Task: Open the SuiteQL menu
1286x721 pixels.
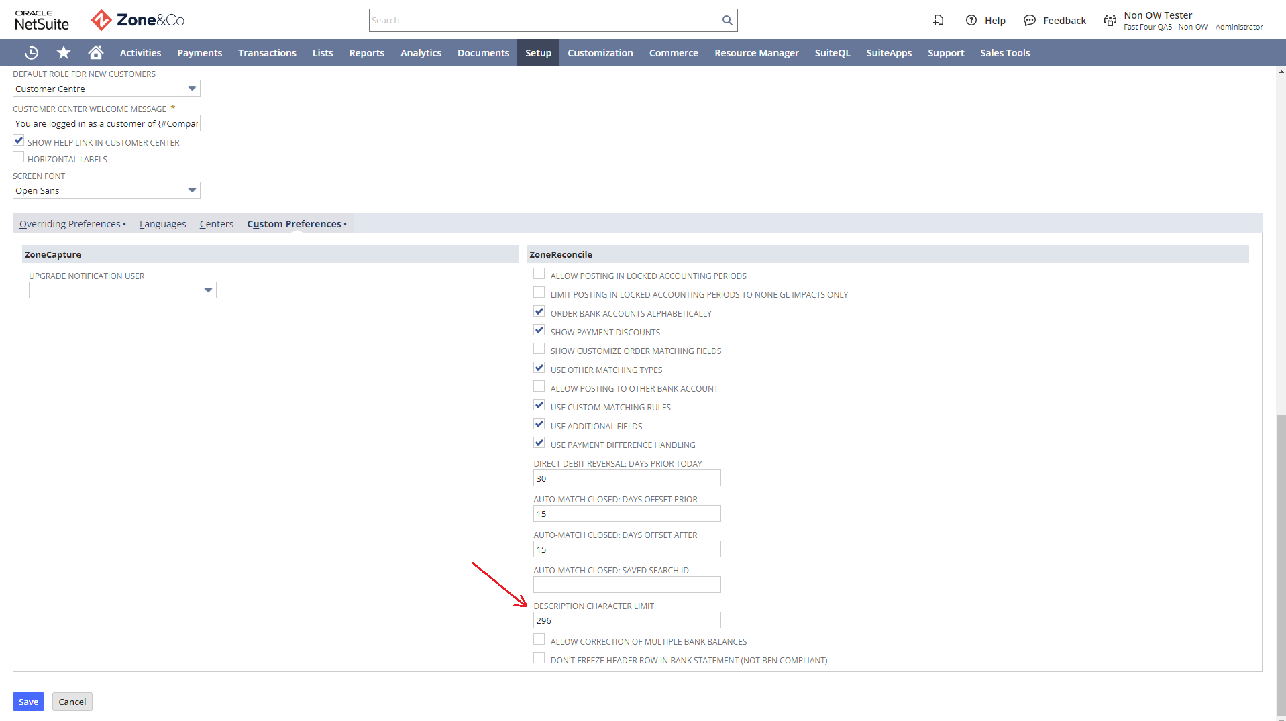Action: 832,53
